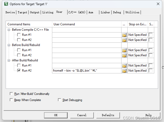Screen dimensions: 164x122
Task: Uncheck After Build/Rebuild Run #2 checkbox
Action: coord(19,71)
